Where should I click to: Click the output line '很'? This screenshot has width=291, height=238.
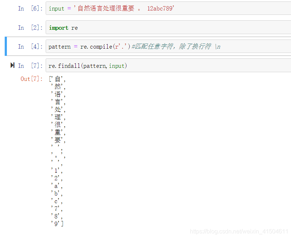coord(58,124)
